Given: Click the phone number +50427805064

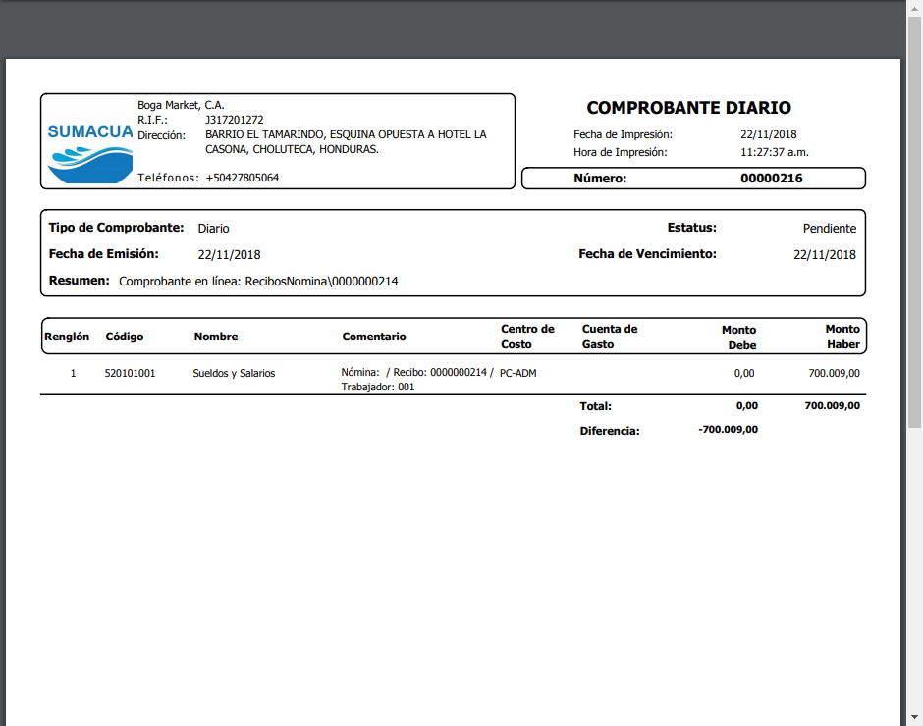Looking at the screenshot, I should pyautogui.click(x=242, y=178).
